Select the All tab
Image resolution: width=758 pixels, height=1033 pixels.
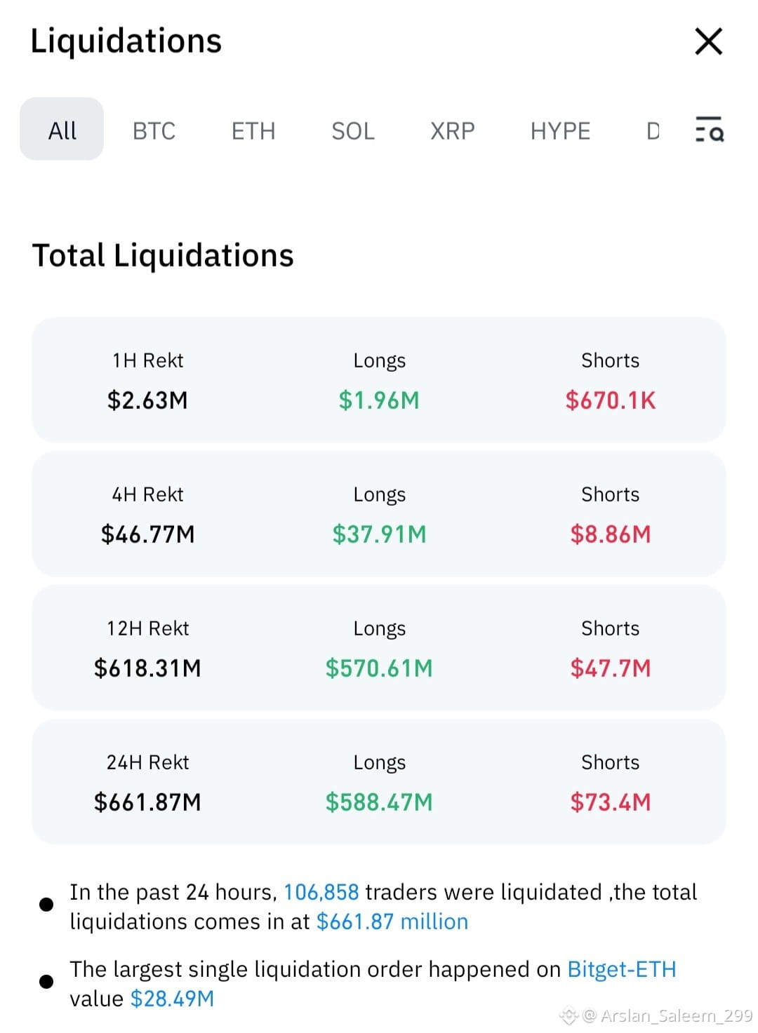(62, 130)
